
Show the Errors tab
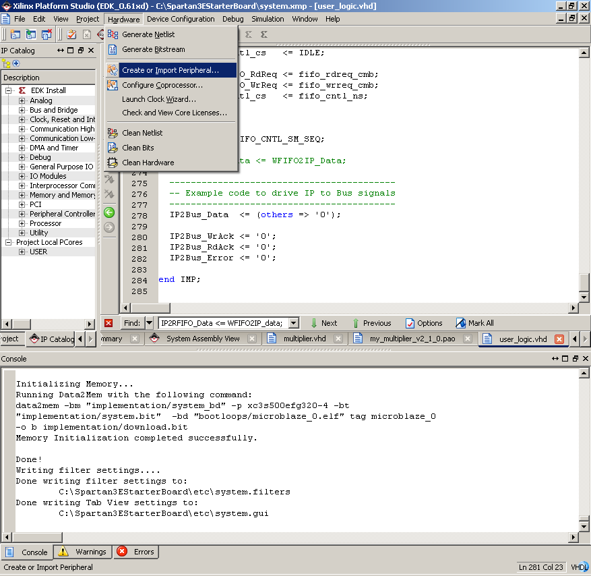(x=136, y=552)
